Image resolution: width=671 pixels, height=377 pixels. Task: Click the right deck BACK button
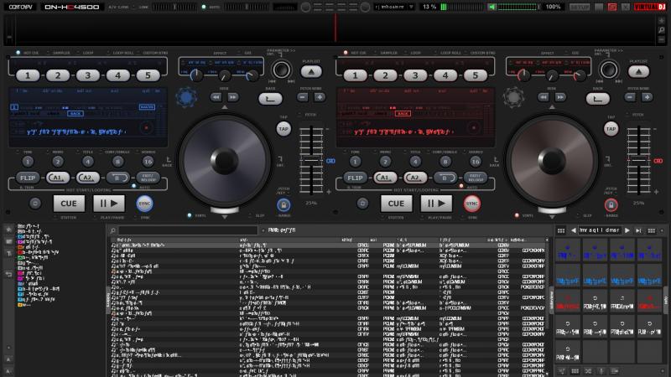(x=598, y=99)
